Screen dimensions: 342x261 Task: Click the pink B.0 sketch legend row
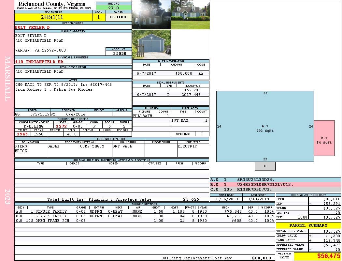[275, 184]
